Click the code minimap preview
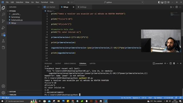The width and height of the screenshot is (183, 103). click(x=175, y=14)
